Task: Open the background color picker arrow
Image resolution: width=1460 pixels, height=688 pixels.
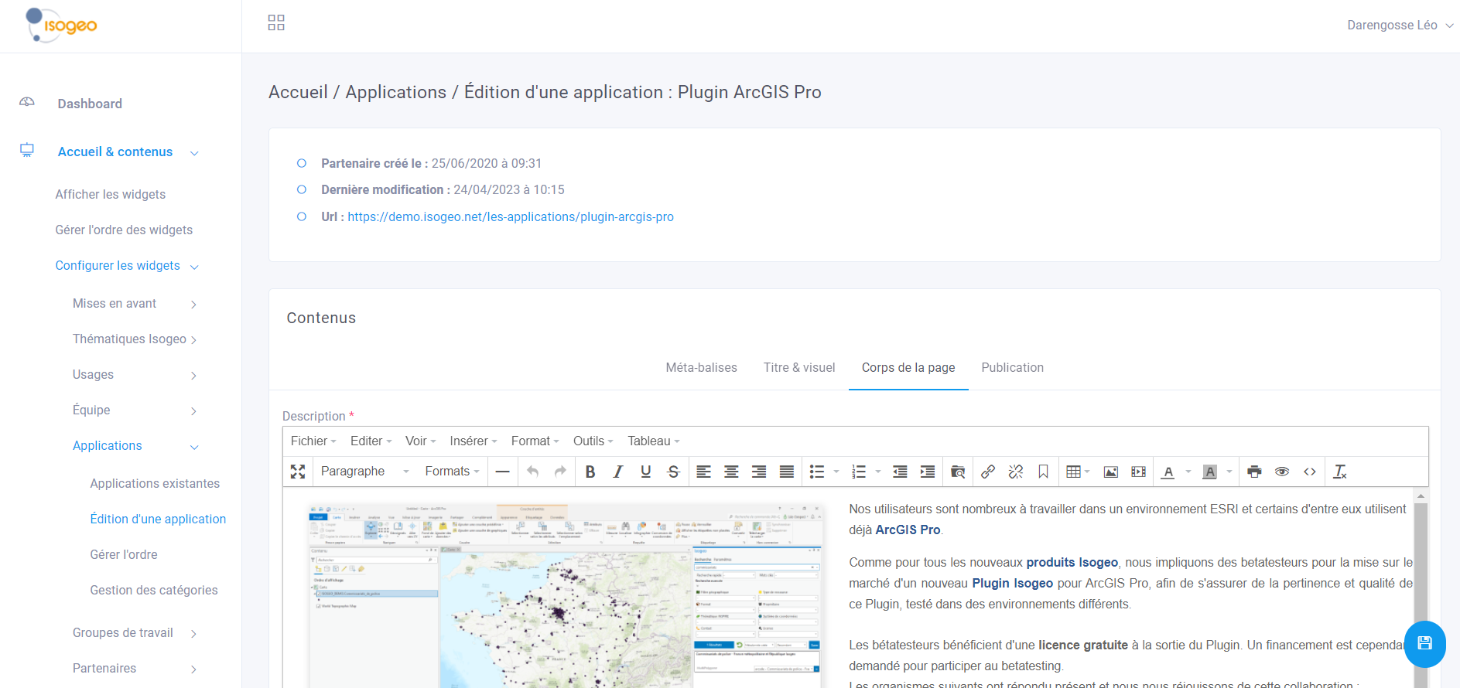Action: coord(1229,472)
